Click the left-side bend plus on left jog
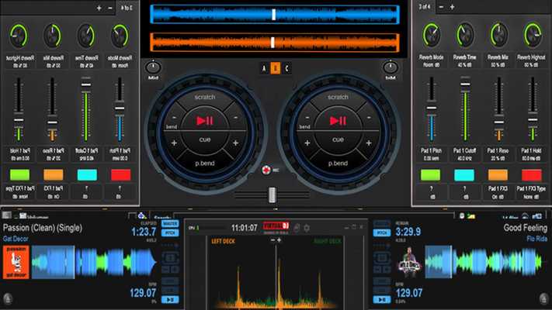Screen dimensions: 552x310 (174, 143)
